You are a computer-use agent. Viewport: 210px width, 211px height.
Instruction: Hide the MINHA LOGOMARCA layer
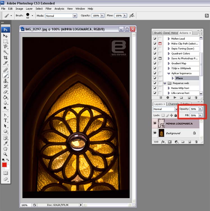coord(155,123)
